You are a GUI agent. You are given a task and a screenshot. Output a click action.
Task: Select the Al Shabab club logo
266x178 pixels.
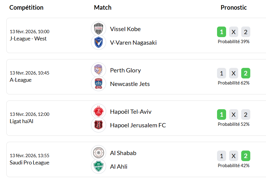tap(99, 153)
